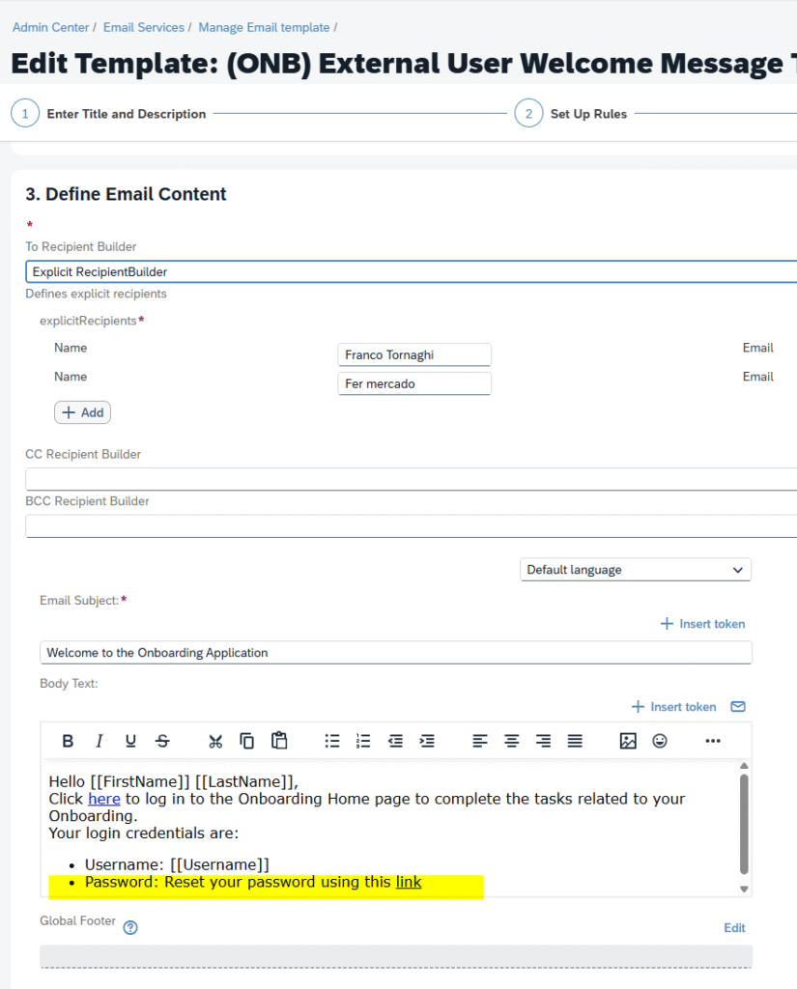Insert a bulleted list
Screen dimensions: 797x989
pos(332,741)
